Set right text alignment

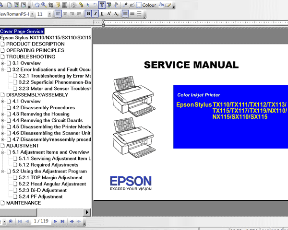point(72,13)
